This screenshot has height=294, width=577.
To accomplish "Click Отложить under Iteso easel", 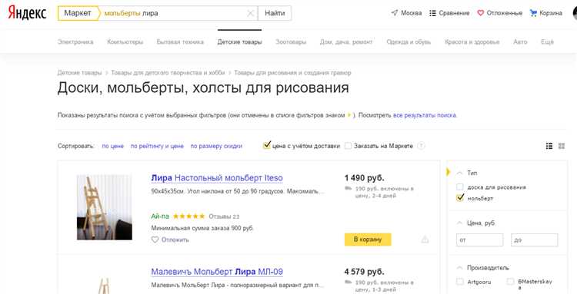I will click(x=175, y=239).
